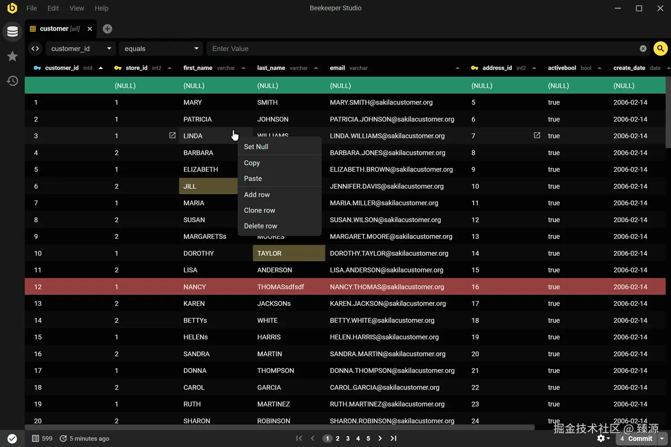This screenshot has width=671, height=447.
Task: Open the customer_id filter column dropdown
Action: [81, 48]
